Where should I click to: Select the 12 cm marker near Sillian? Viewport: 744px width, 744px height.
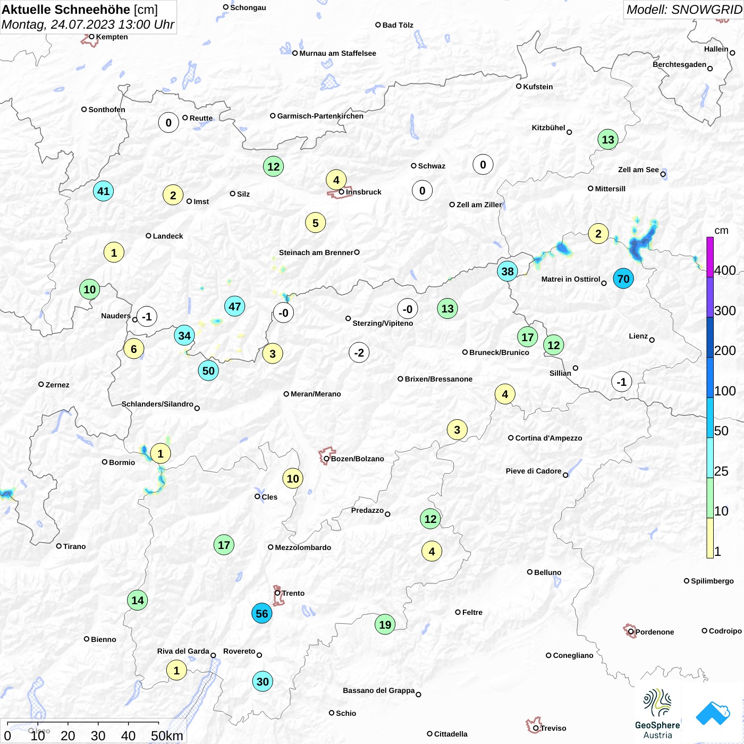pyautogui.click(x=554, y=345)
